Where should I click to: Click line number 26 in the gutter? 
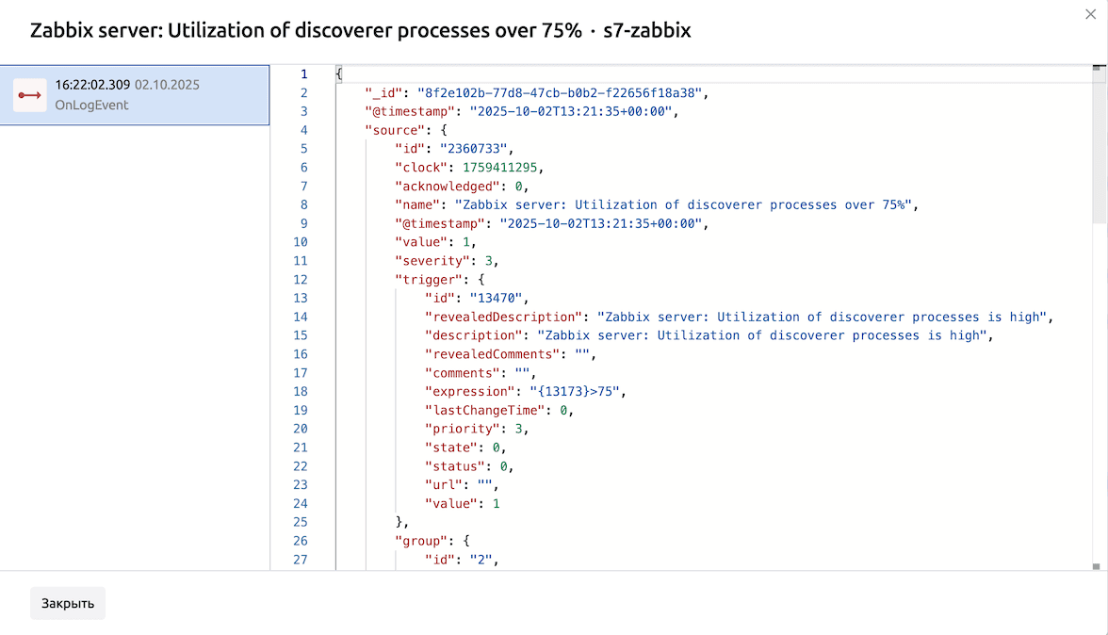pos(300,541)
